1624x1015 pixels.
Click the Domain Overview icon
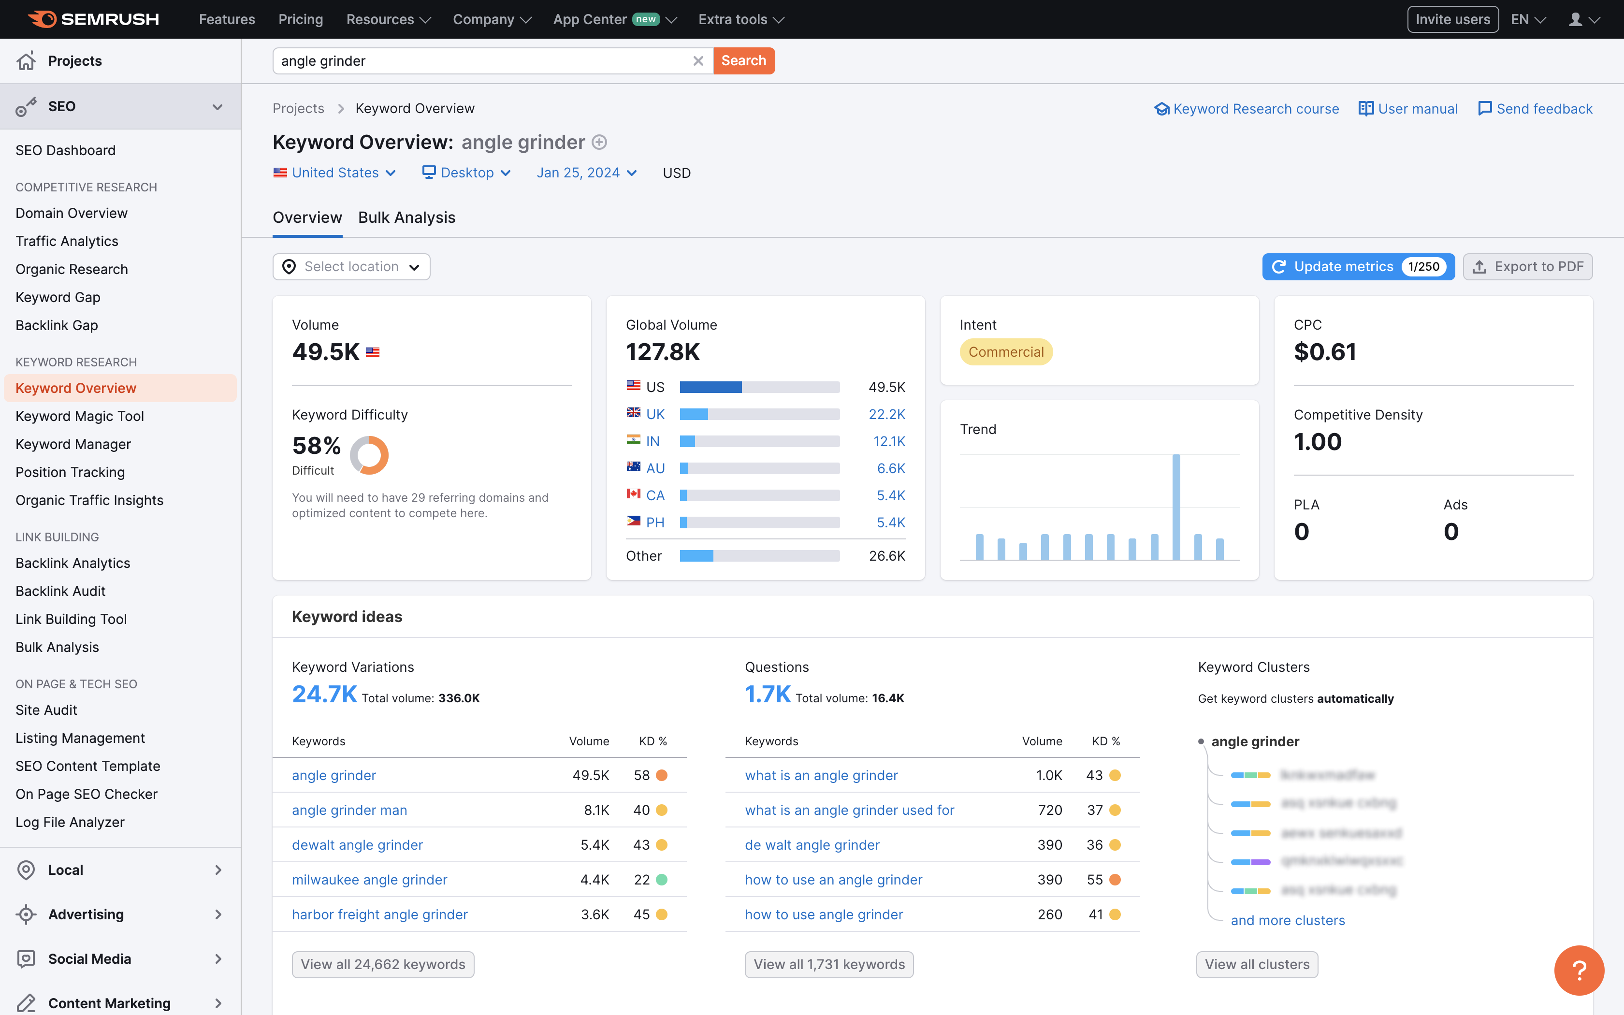72,213
